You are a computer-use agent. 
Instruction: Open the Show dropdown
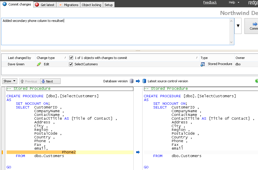(10, 81)
